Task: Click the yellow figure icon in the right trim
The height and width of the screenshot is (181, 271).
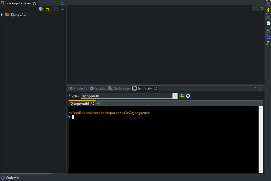Action: click(x=268, y=10)
